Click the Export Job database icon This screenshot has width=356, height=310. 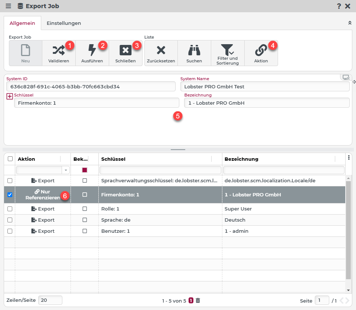20,6
